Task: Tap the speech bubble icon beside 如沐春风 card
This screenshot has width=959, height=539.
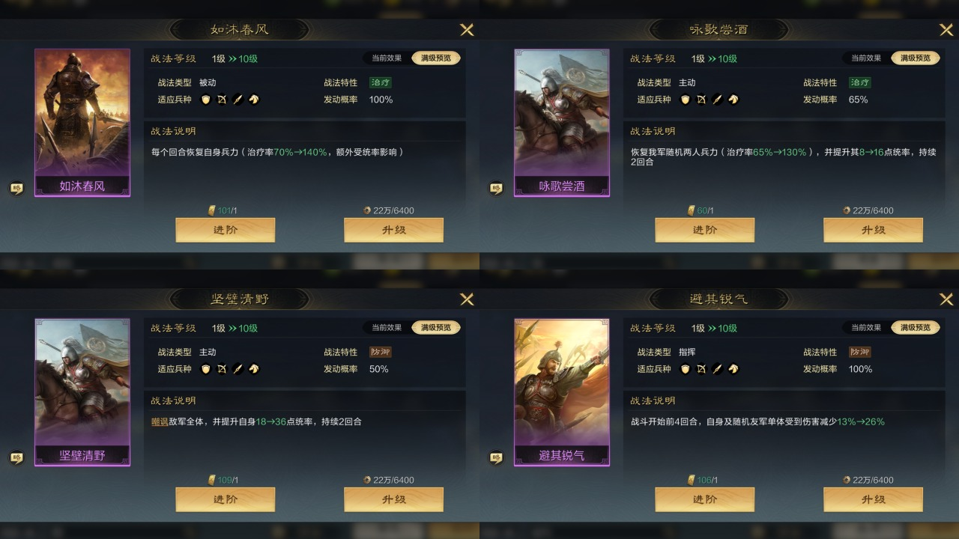Action: tap(16, 188)
